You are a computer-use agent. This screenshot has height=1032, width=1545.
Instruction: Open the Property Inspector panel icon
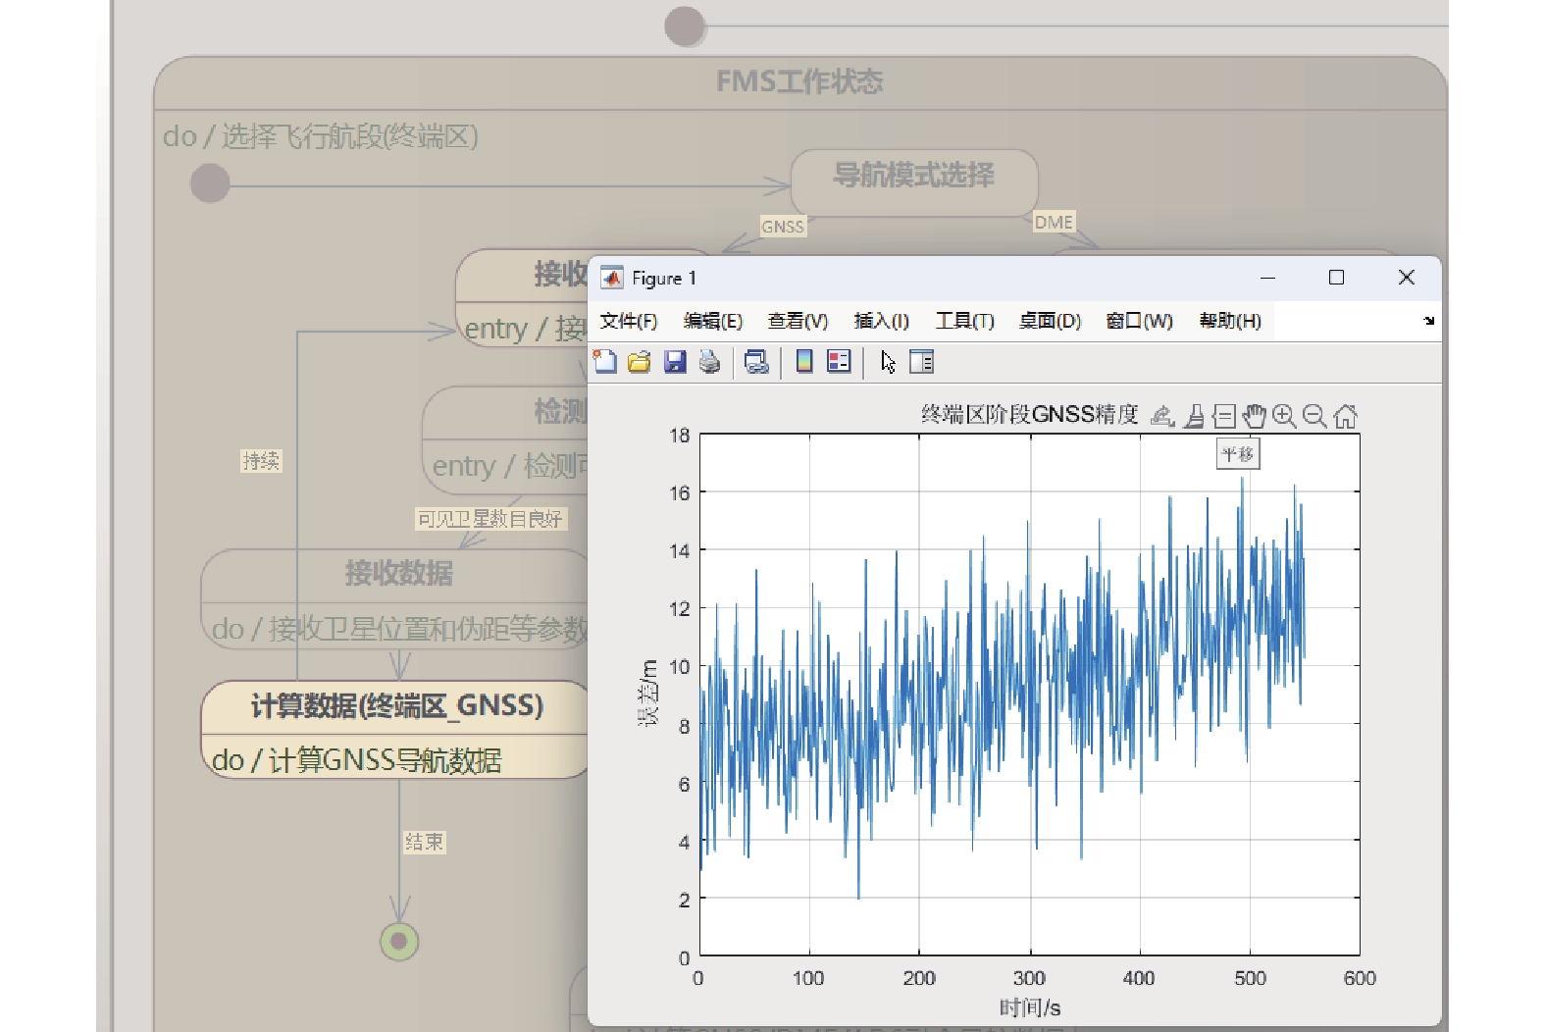[921, 362]
